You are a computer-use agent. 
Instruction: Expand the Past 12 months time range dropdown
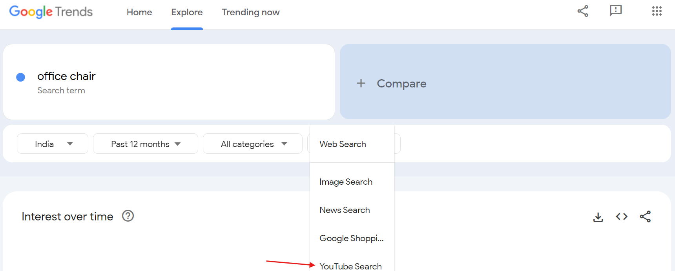point(145,144)
